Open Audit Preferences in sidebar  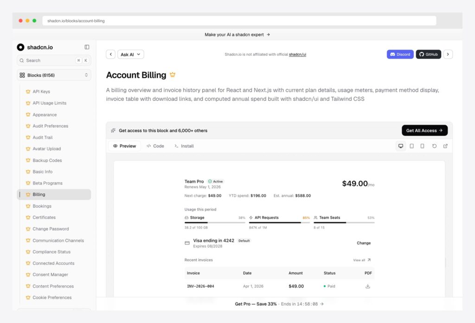50,126
